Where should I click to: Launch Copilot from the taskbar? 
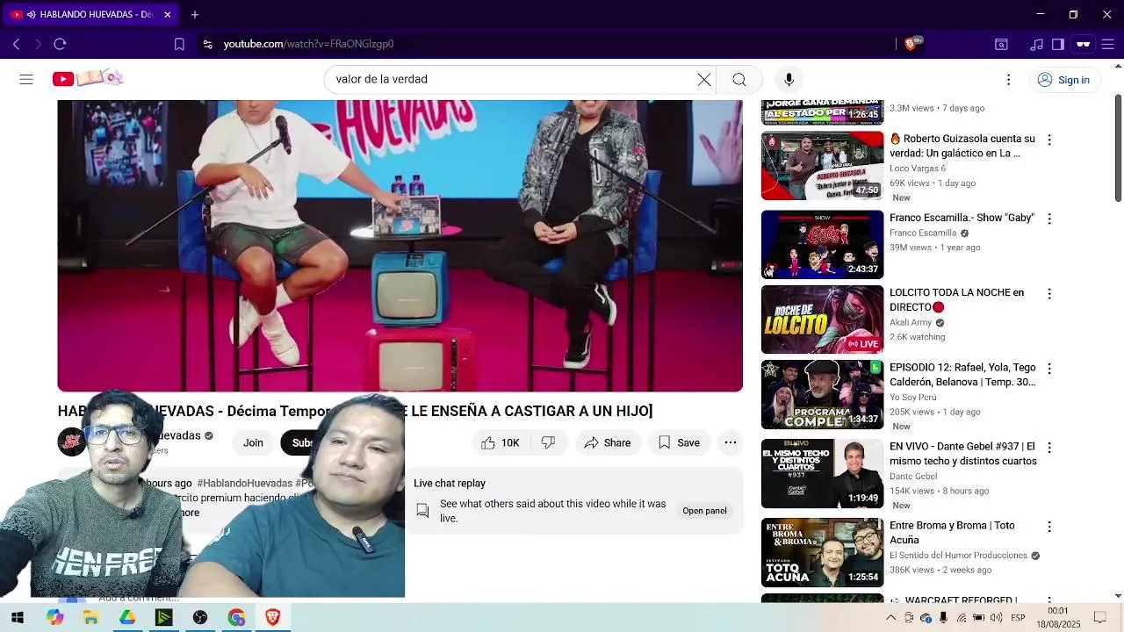click(54, 618)
